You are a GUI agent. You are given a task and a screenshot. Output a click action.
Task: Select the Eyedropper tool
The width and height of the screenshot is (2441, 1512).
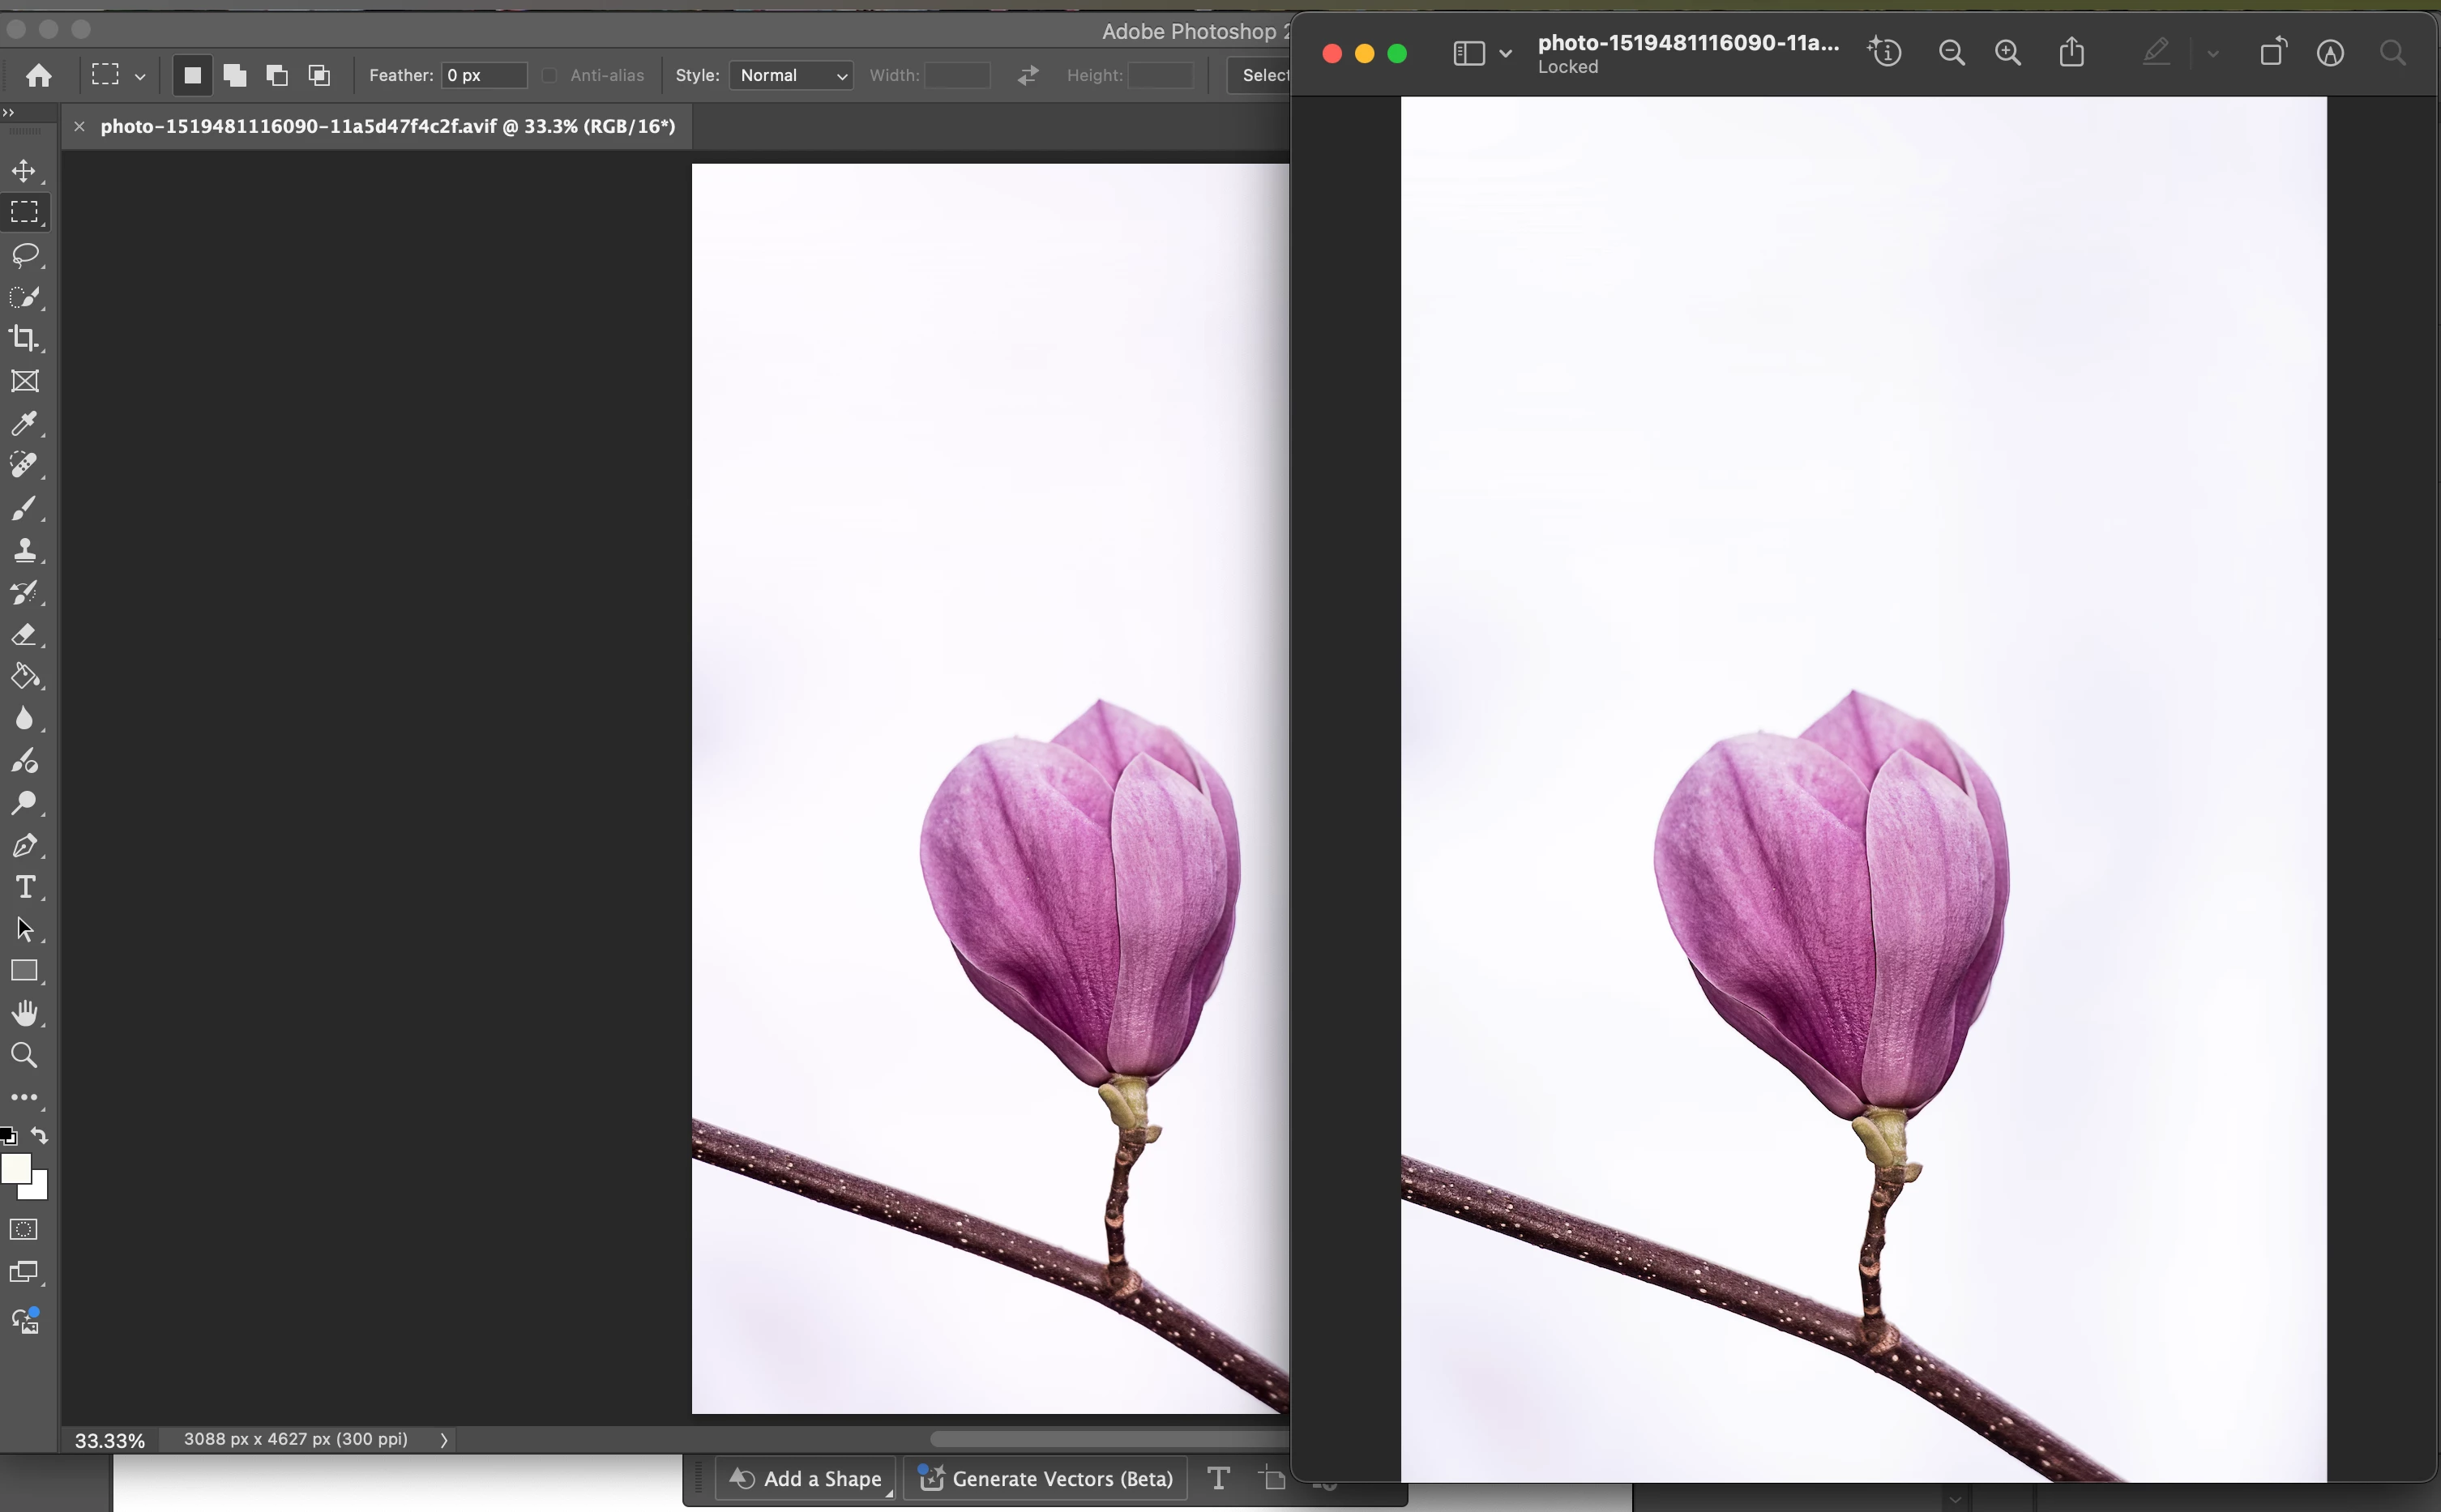coord(25,423)
